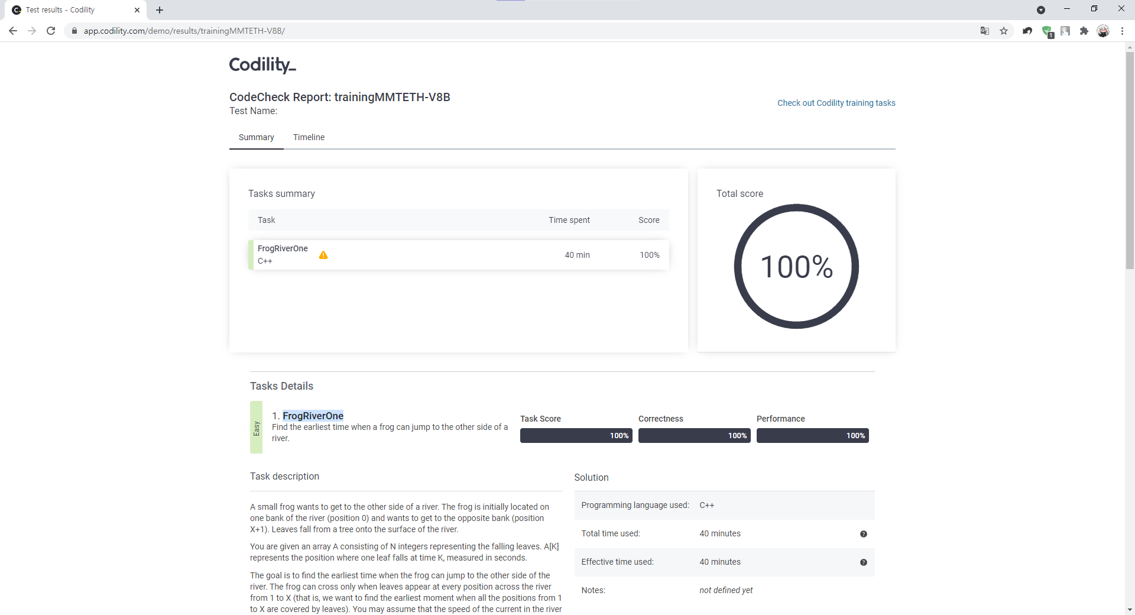Open the translate page icon
This screenshot has width=1135, height=615.
[x=985, y=31]
